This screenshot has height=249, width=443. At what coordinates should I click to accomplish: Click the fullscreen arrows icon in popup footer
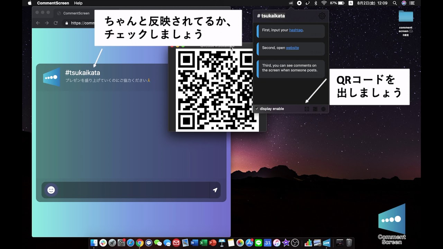[307, 109]
